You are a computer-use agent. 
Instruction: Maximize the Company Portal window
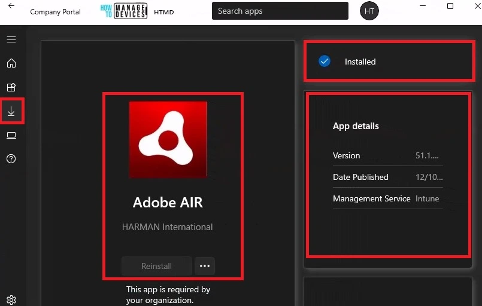pos(450,6)
